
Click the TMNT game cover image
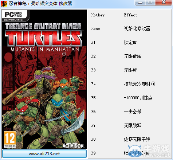pos(44,79)
